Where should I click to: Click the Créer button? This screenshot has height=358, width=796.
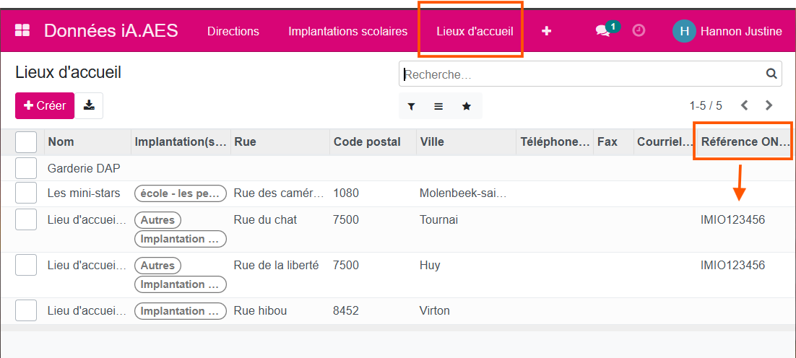click(x=45, y=105)
